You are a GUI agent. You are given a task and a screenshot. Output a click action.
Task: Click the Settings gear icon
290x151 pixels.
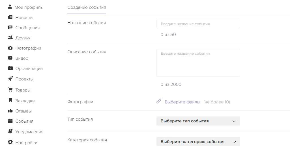(10, 143)
